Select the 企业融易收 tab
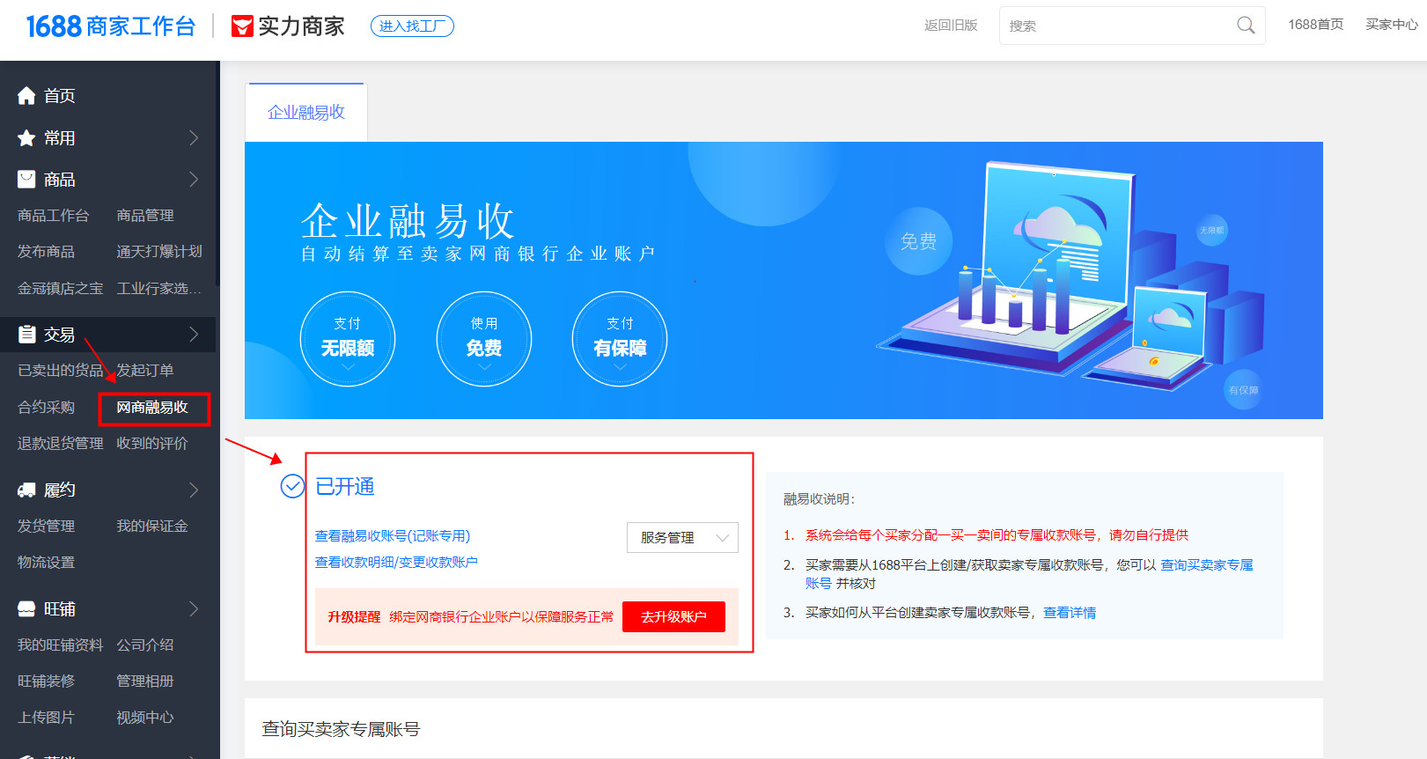Screen dimensions: 1427x759 [x=305, y=113]
